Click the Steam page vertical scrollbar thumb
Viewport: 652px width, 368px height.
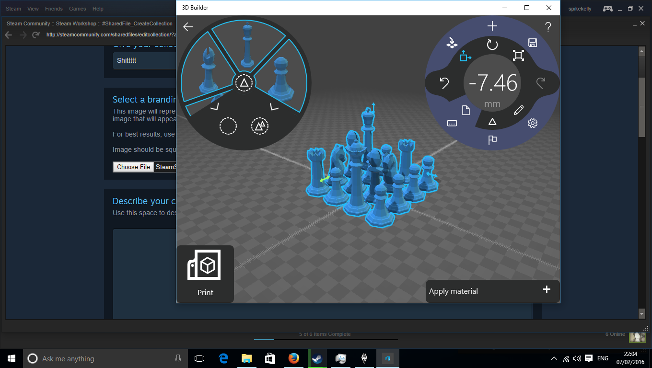coord(642,106)
